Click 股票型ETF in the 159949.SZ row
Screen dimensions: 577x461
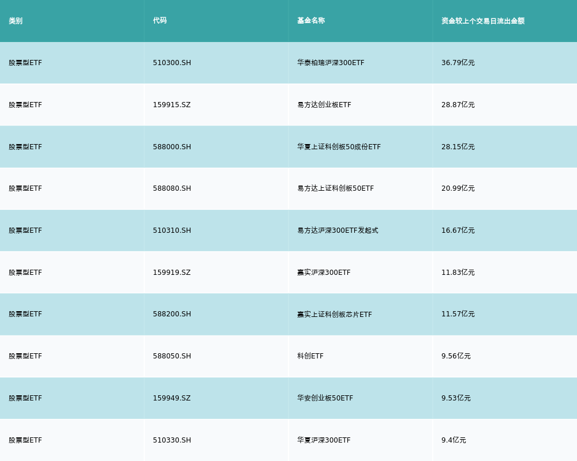25,398
